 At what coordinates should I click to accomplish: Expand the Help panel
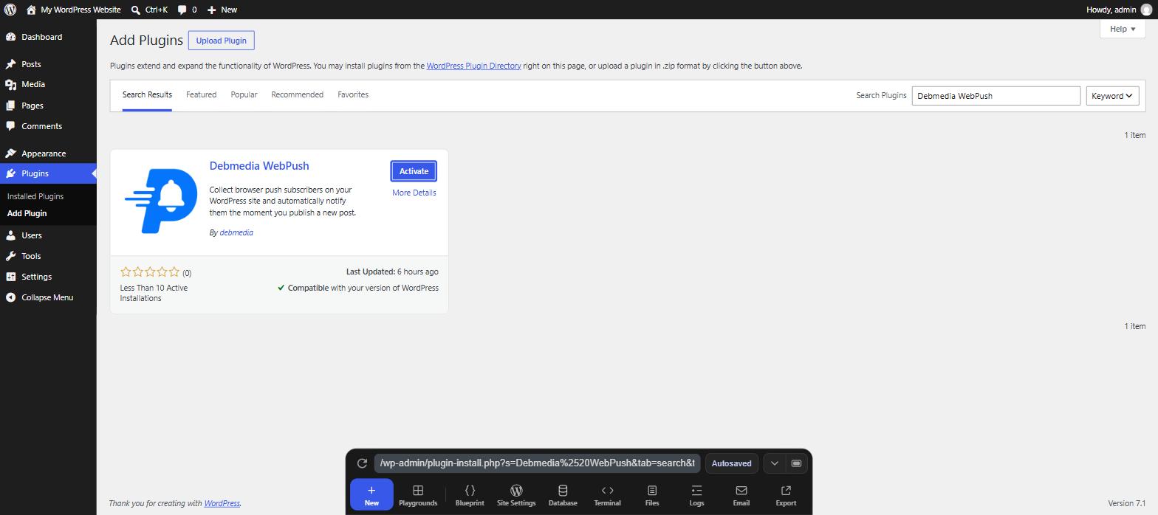coord(1123,29)
